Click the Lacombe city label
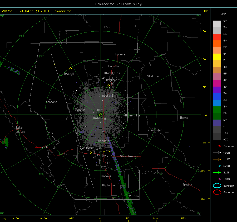 pyautogui.click(x=113, y=66)
